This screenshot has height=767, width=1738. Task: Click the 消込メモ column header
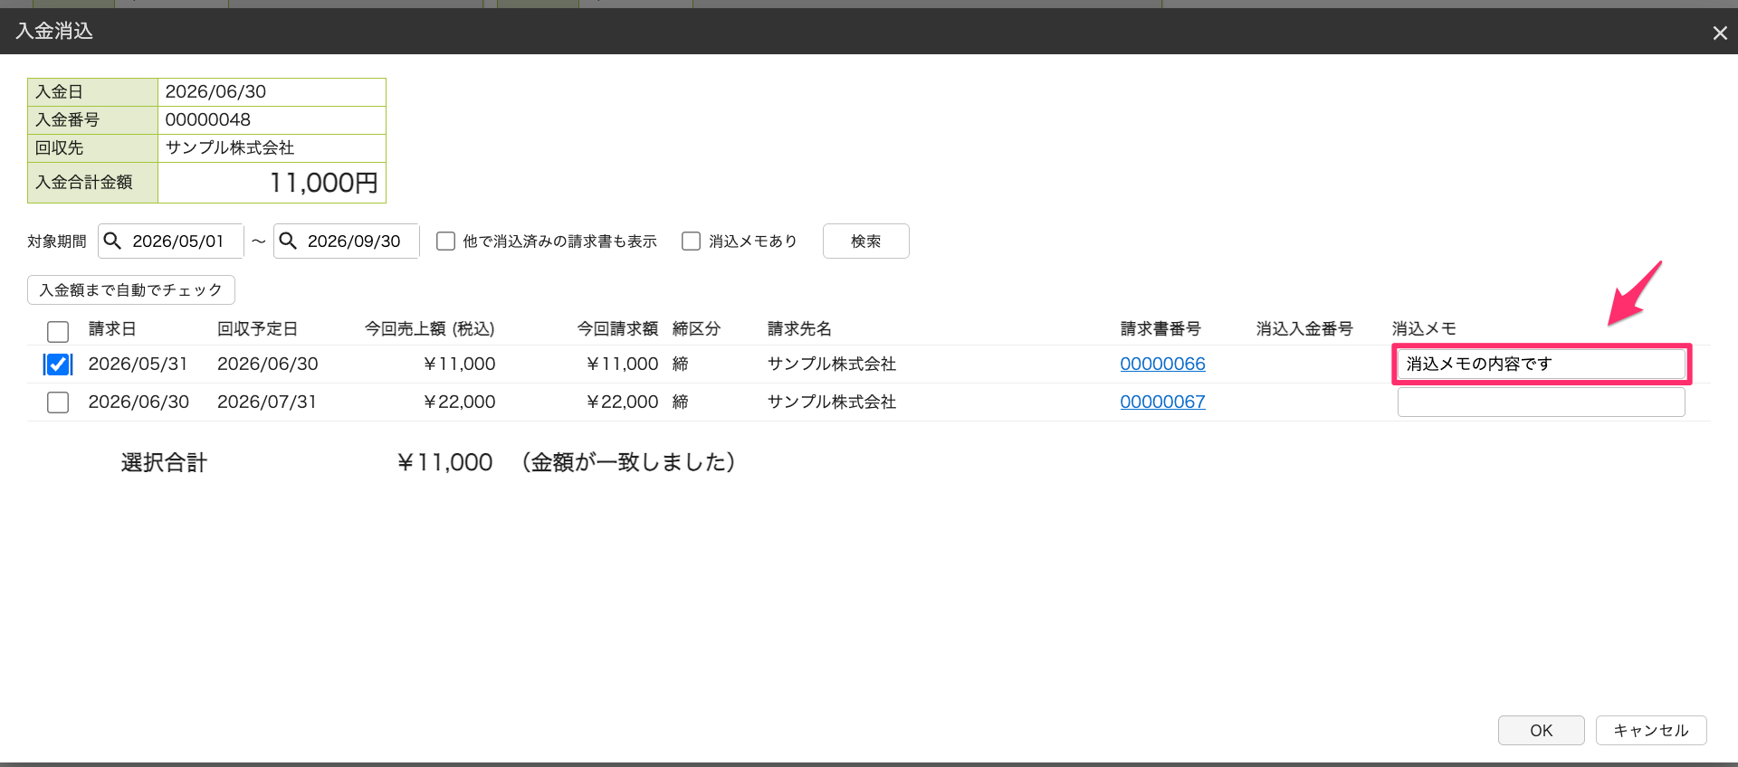coord(1424,328)
